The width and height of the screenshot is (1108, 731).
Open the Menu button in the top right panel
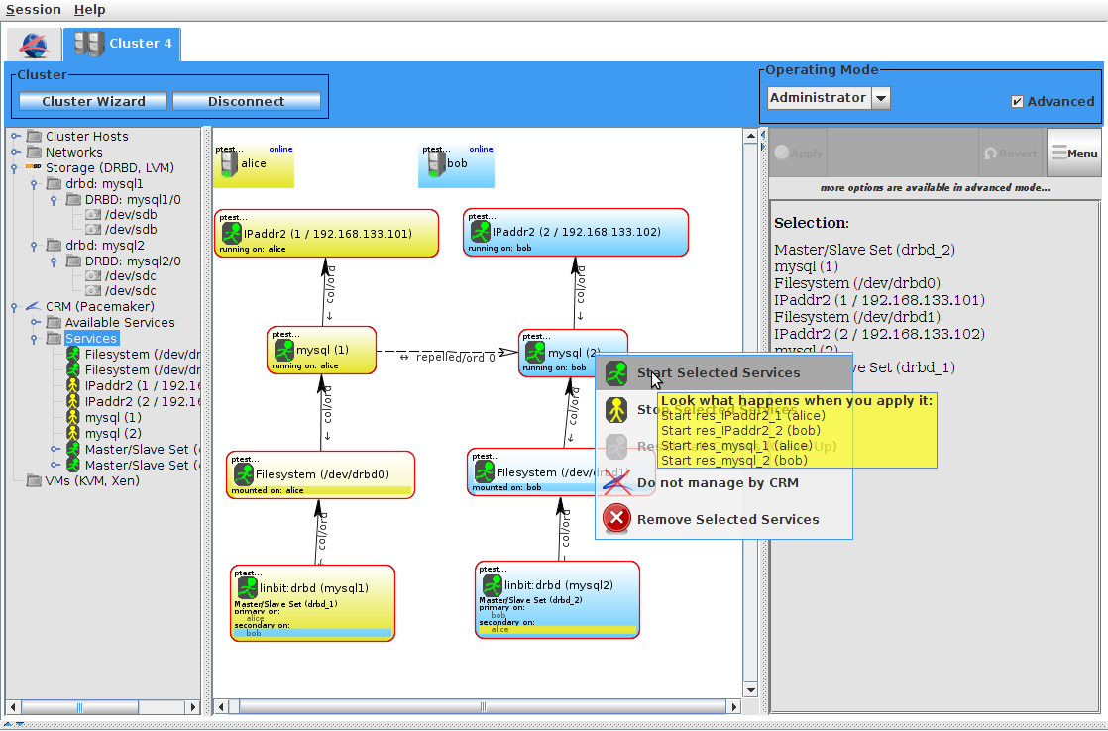point(1074,153)
